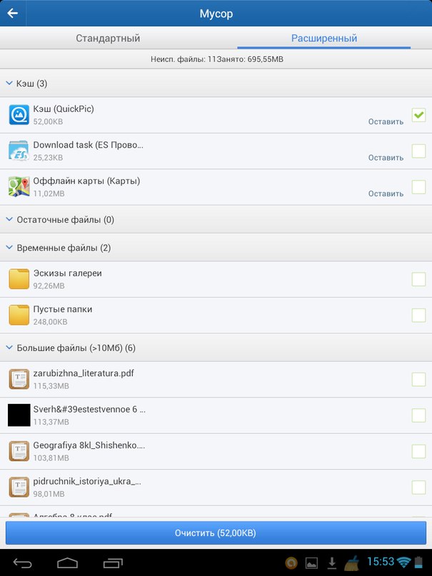Open the QuickPic app icon
The width and height of the screenshot is (432, 576).
(x=19, y=115)
